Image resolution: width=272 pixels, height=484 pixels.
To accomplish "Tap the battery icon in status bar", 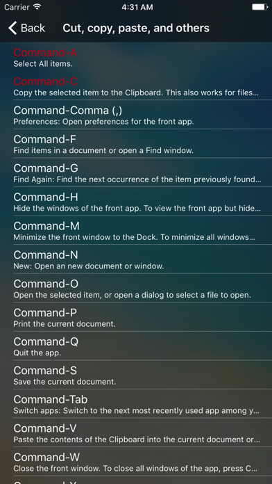I will [260, 7].
